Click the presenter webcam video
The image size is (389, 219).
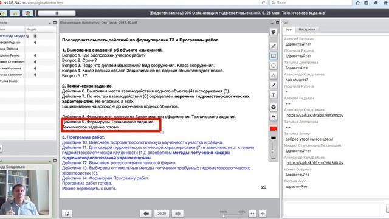pyautogui.click(x=24, y=192)
